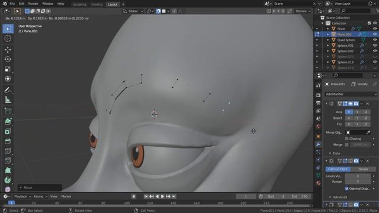379x213 pixels.
Task: Choose the Rotate tool
Action: pyautogui.click(x=8, y=59)
